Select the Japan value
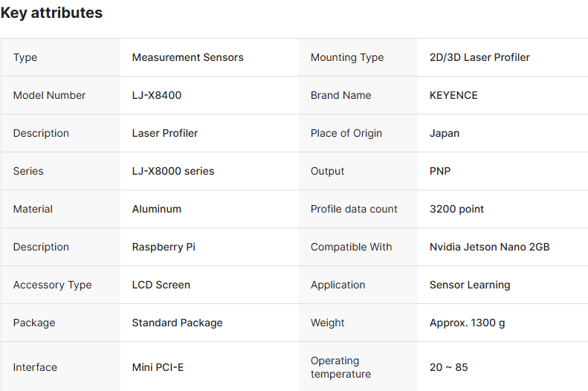Image resolution: width=588 pixels, height=391 pixels. pos(445,133)
